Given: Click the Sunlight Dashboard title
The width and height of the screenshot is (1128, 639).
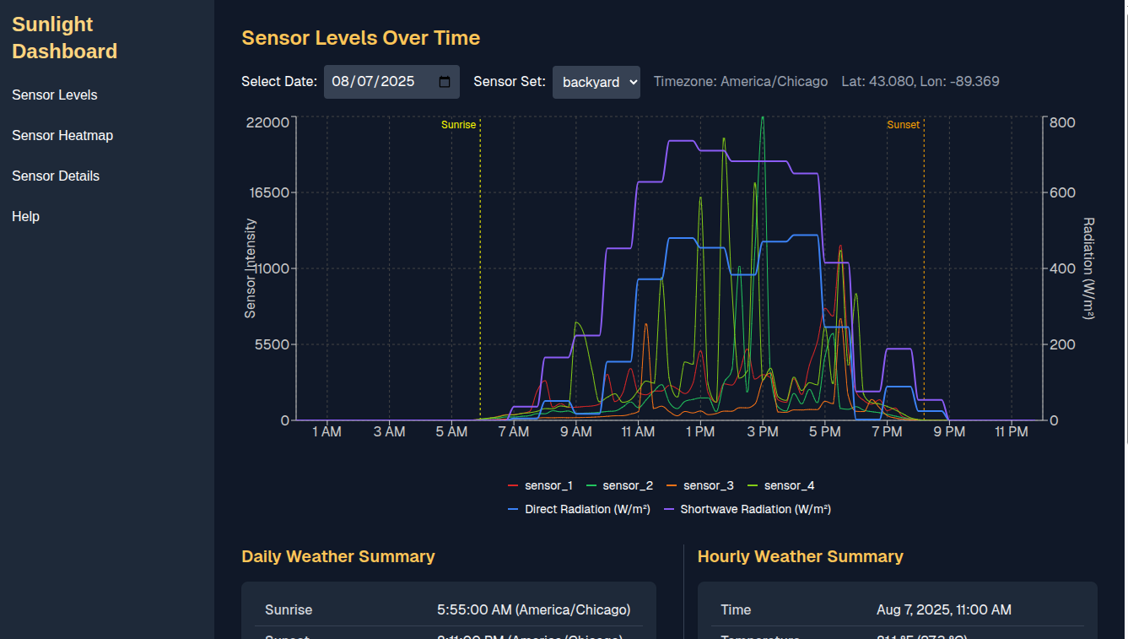Looking at the screenshot, I should coord(65,38).
